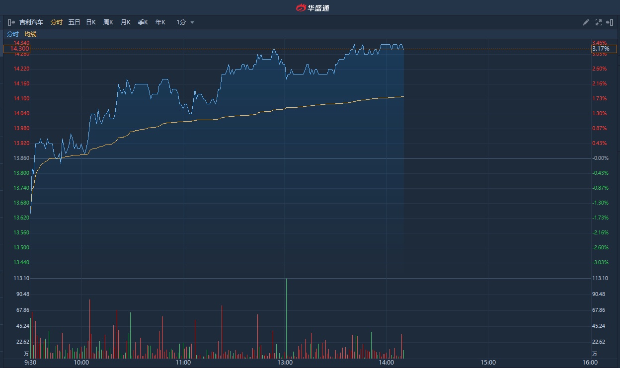Image resolution: width=620 pixels, height=368 pixels.
Task: Click the 吉利汽车 stock name
Action: click(31, 22)
